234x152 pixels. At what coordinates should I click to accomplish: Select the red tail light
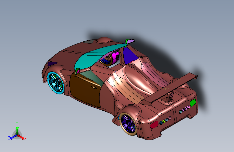coord(154,125)
